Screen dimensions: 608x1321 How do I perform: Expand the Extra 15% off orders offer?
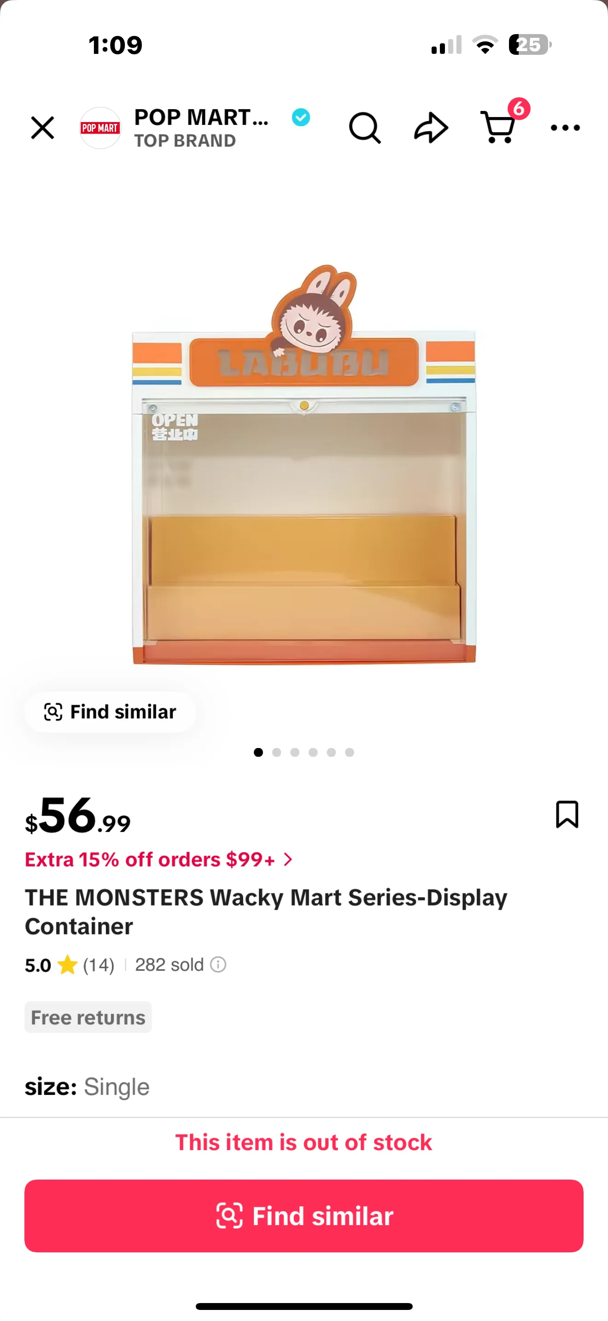click(x=159, y=859)
